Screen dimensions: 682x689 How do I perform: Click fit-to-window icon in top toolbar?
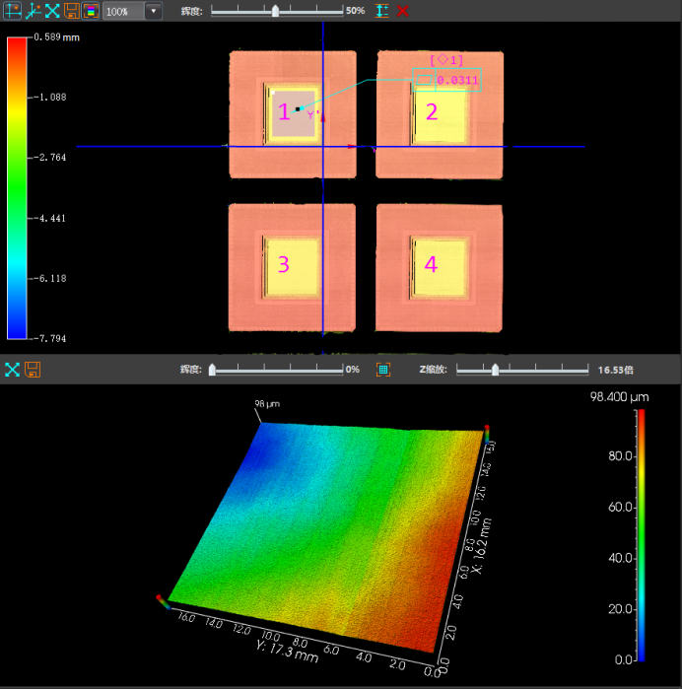52,11
